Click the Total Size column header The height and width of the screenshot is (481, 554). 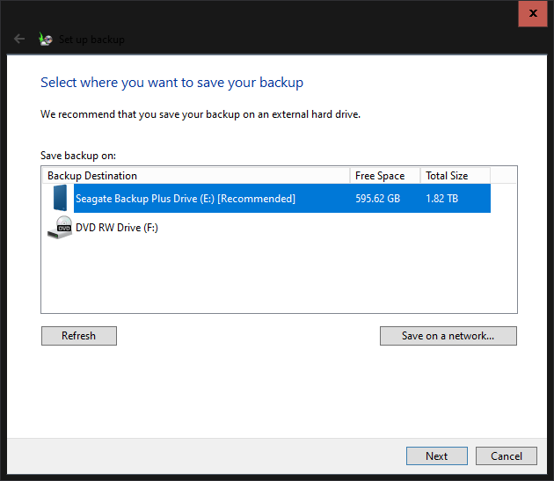[454, 176]
